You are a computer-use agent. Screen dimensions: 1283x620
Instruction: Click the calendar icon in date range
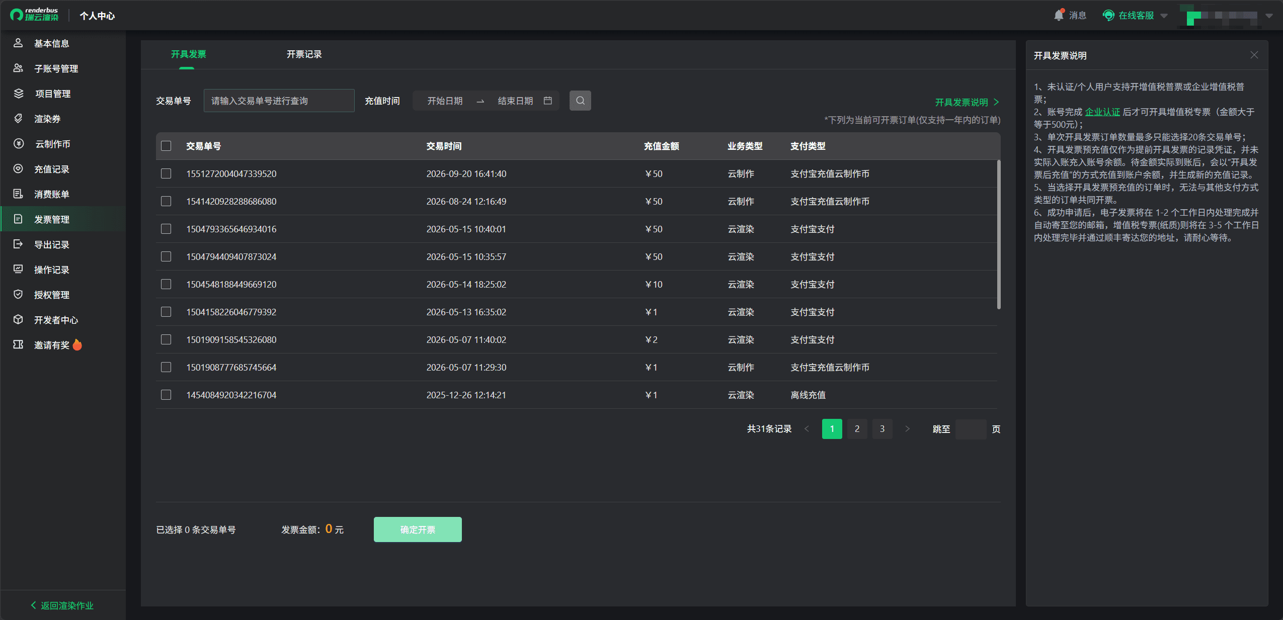tap(548, 101)
